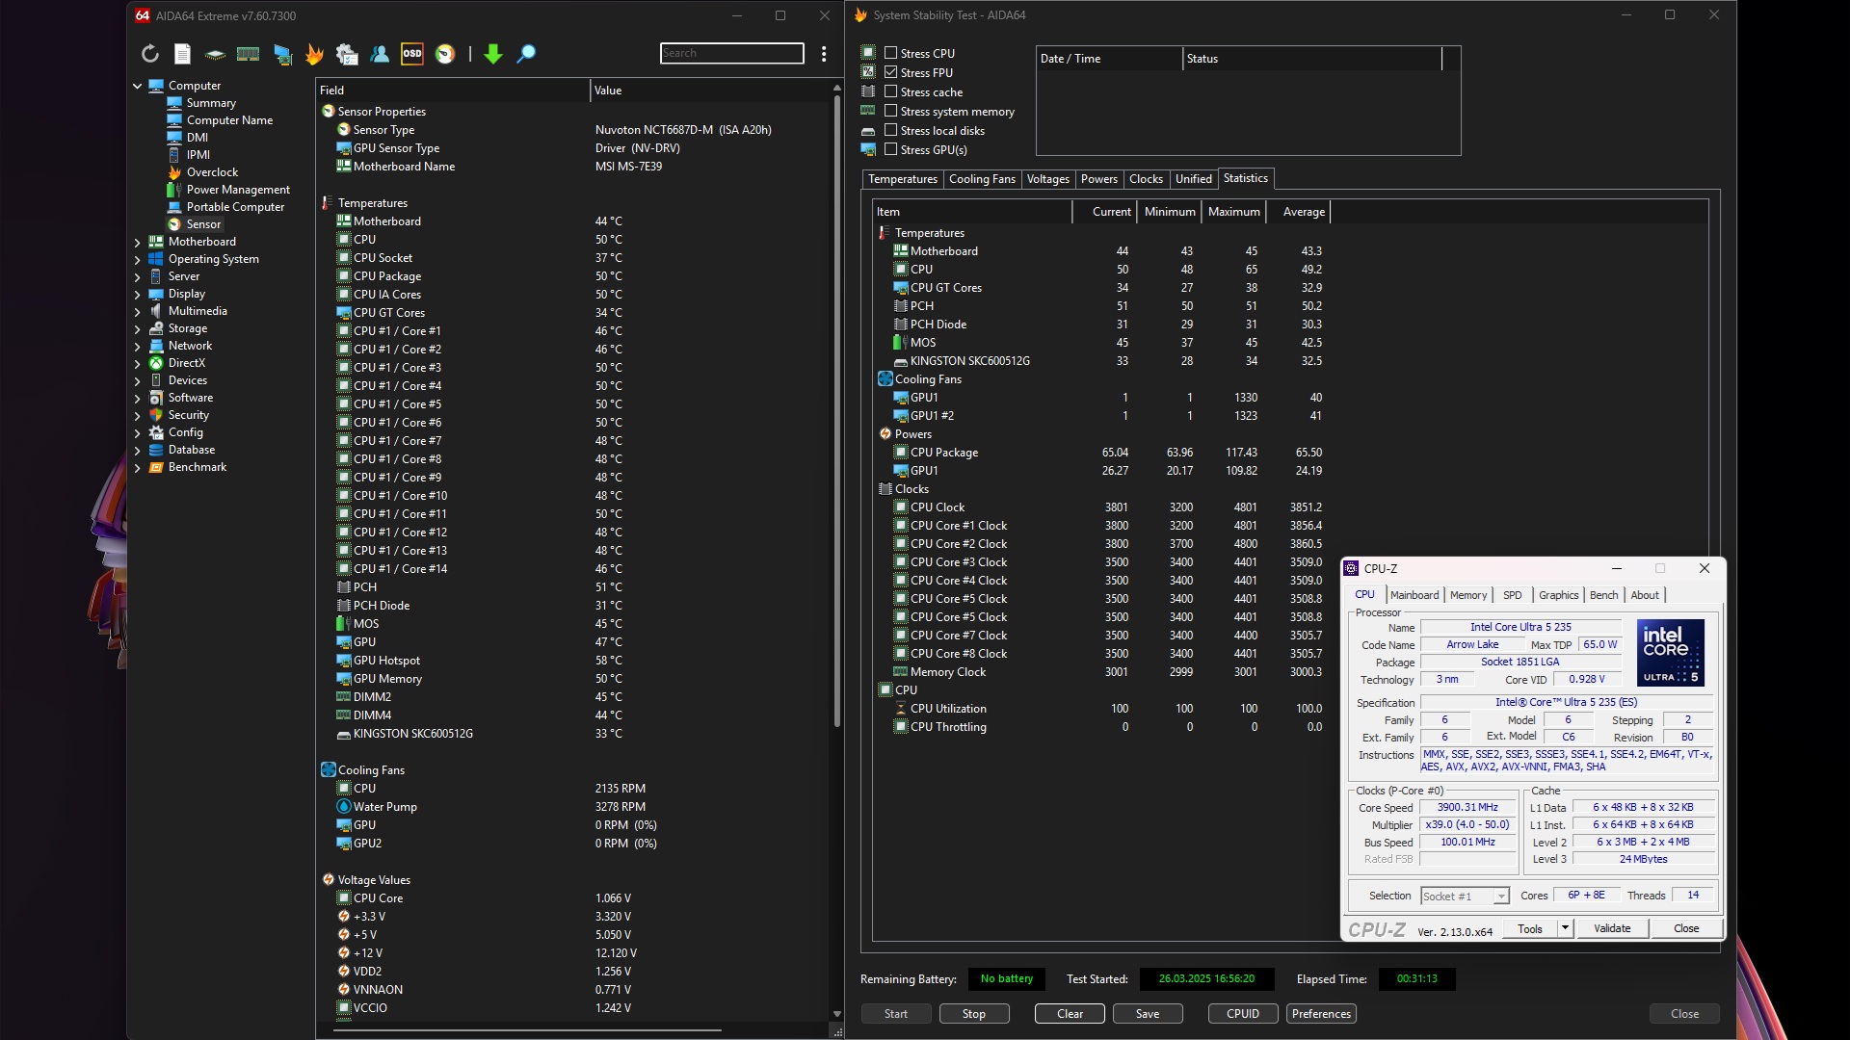The width and height of the screenshot is (1850, 1040).
Task: Switch to the Unified tab
Action: click(x=1193, y=179)
